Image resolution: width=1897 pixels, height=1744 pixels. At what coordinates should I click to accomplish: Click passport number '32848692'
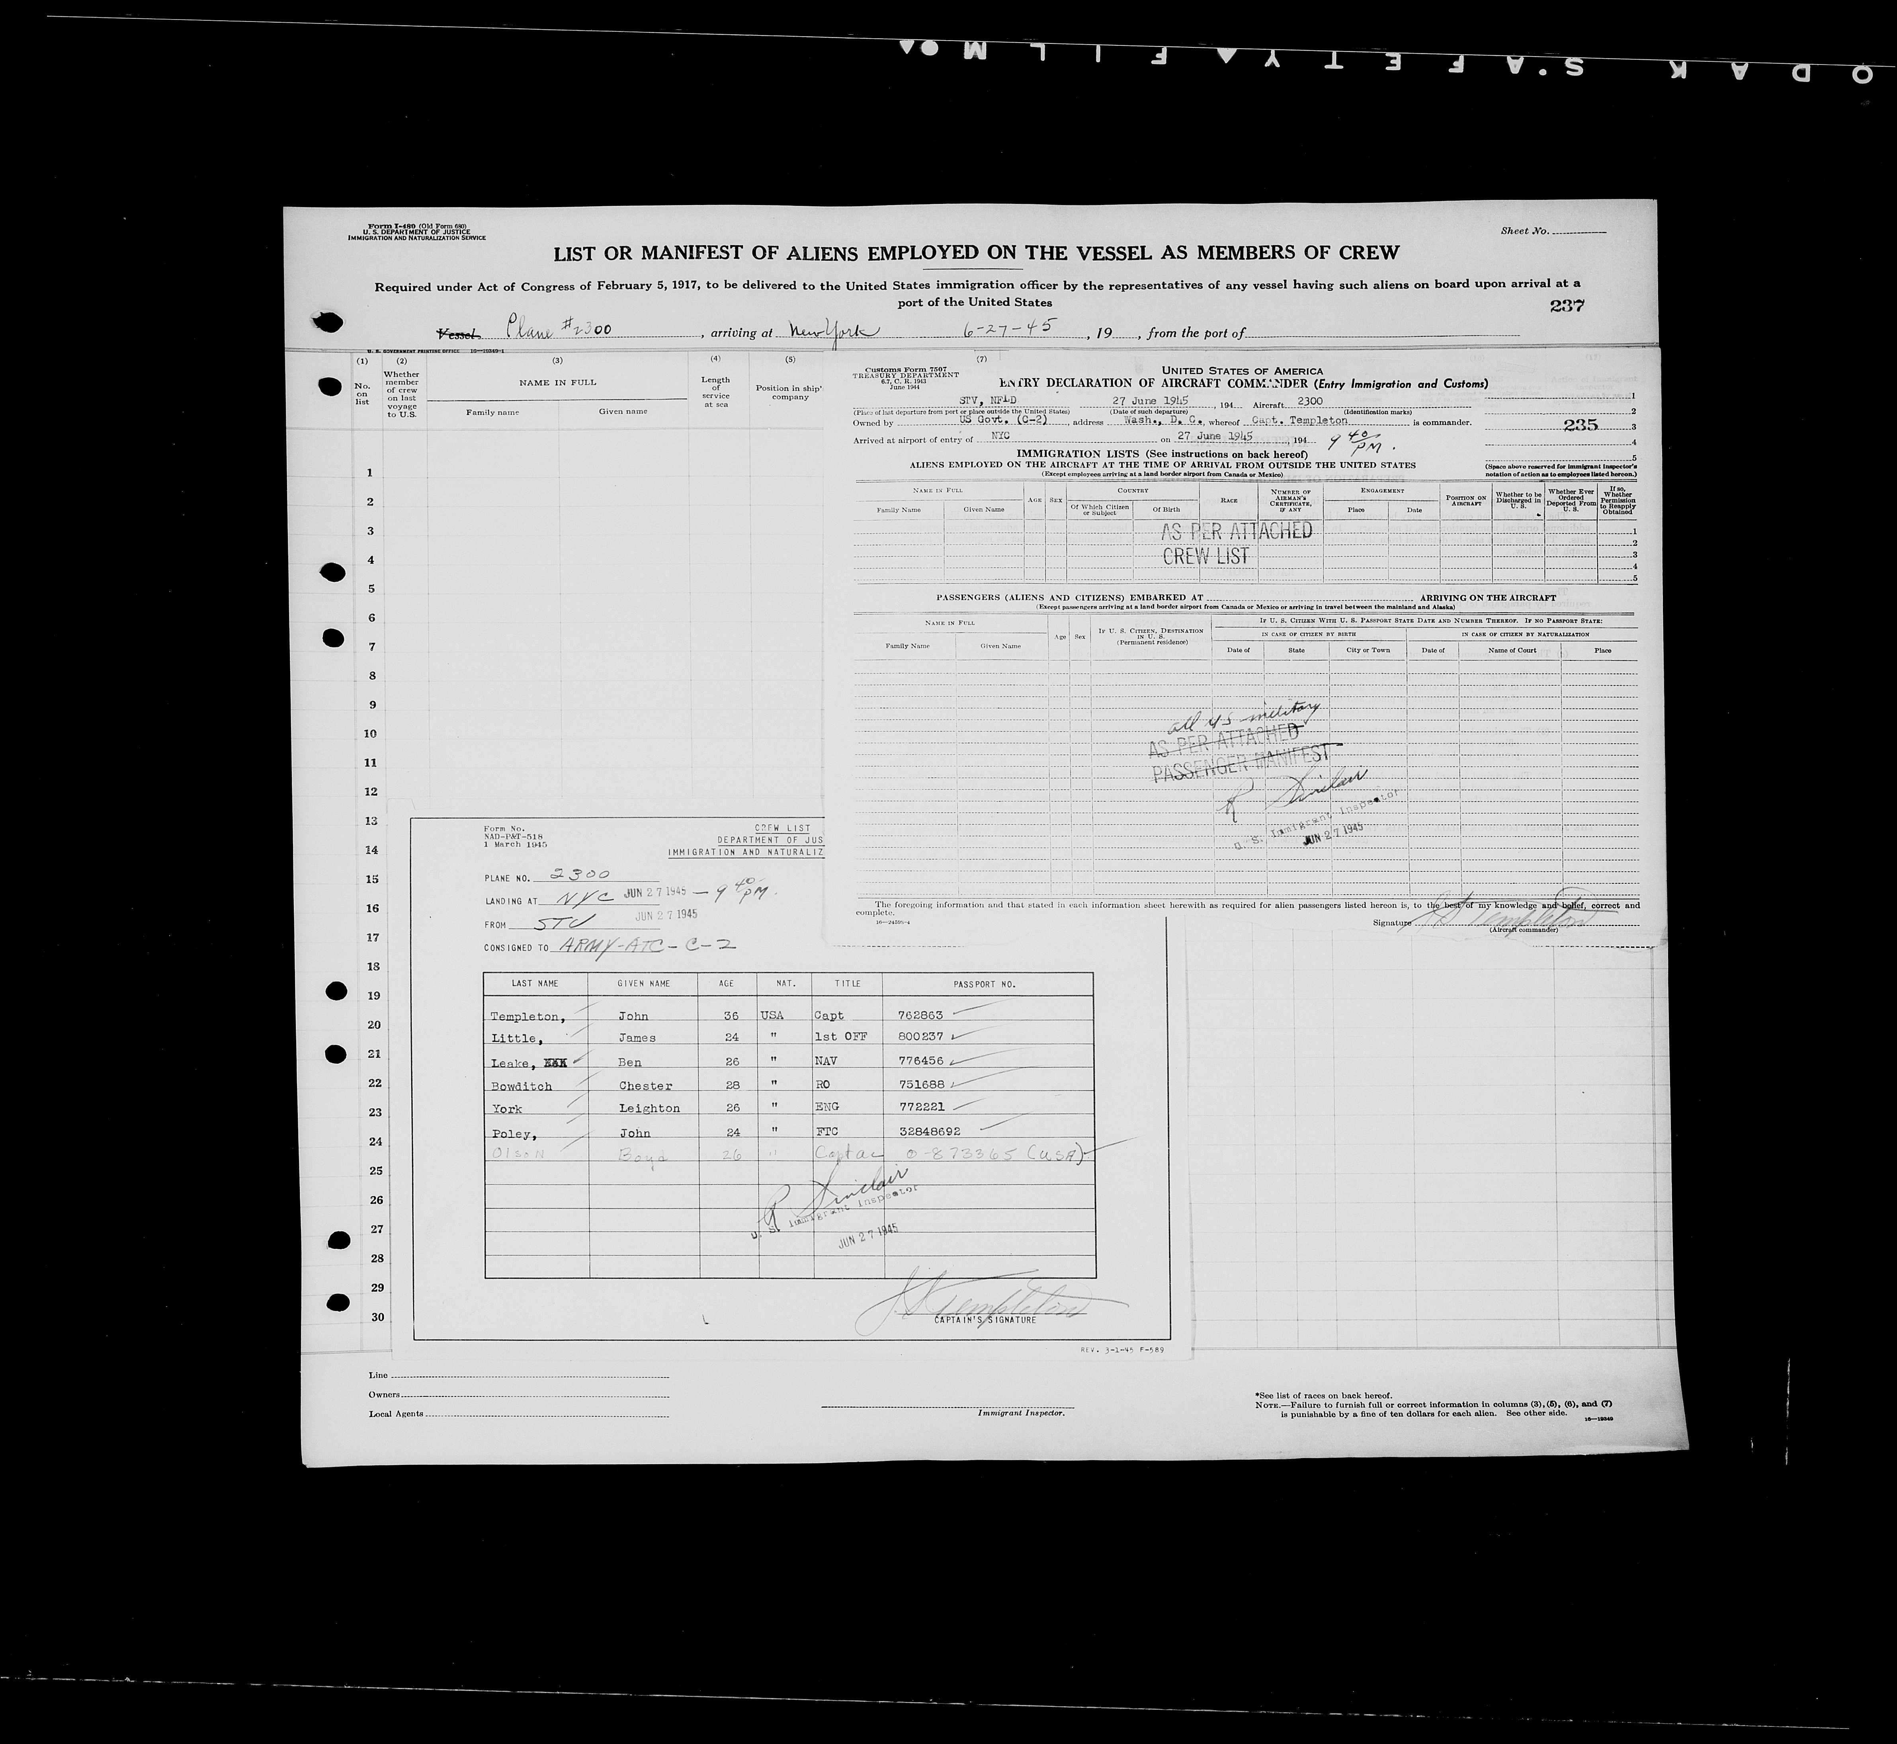(x=930, y=1131)
